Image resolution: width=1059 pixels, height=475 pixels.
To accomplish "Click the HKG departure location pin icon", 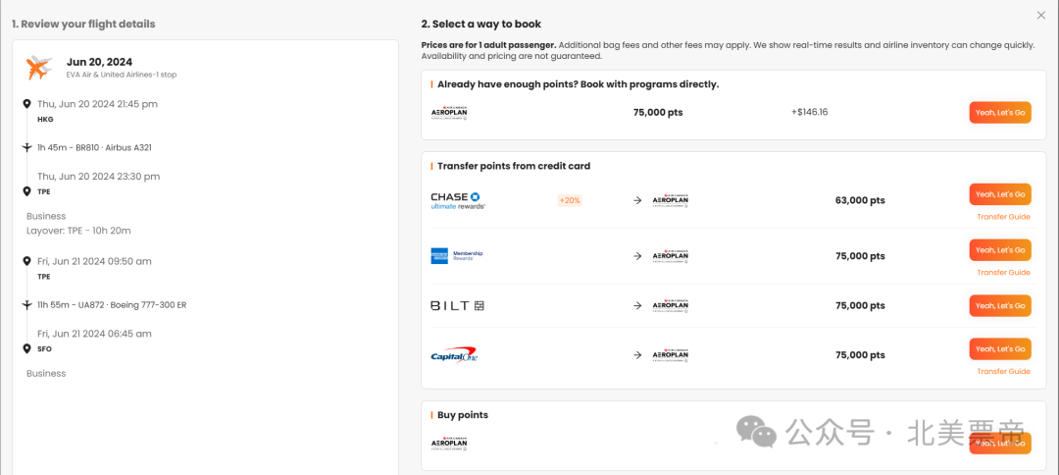I will tap(27, 104).
